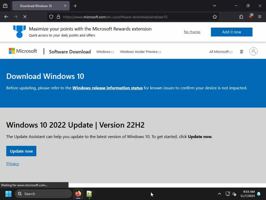Open the Windows Start menu
Viewport: 266px width, 200px height.
(x=8, y=194)
